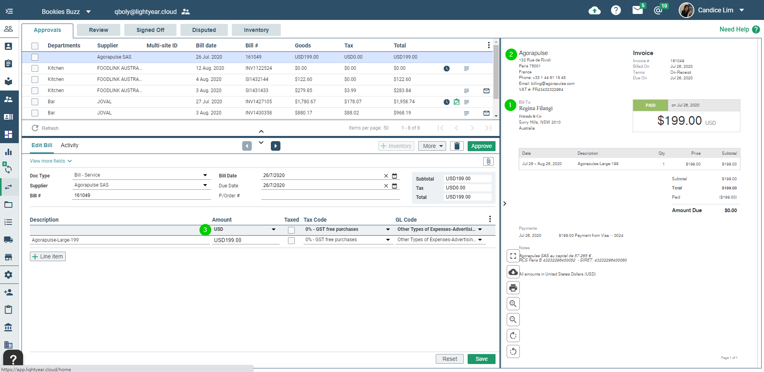Open the attachment paperclip icon
Screen dimensions: 764x372
488,161
